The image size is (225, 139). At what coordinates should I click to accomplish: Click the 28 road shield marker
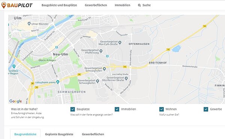32,83
